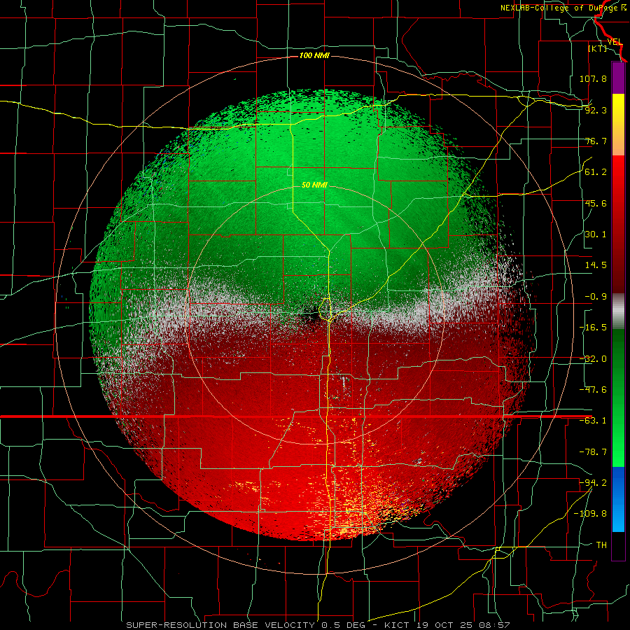
Task: Select the -63.1 velocity scale label
Action: tap(593, 421)
